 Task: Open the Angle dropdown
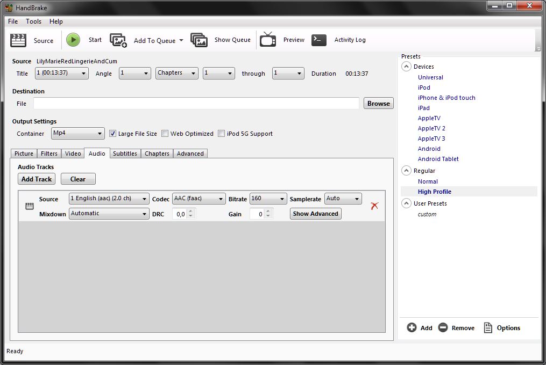coord(135,74)
